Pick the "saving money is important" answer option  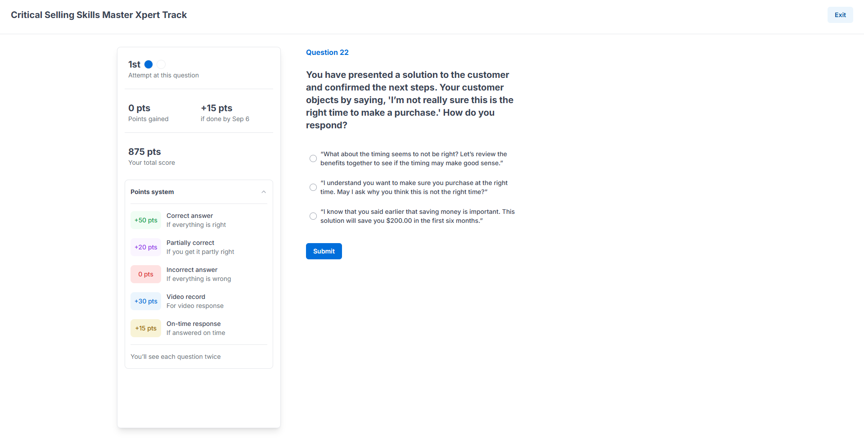tap(313, 216)
